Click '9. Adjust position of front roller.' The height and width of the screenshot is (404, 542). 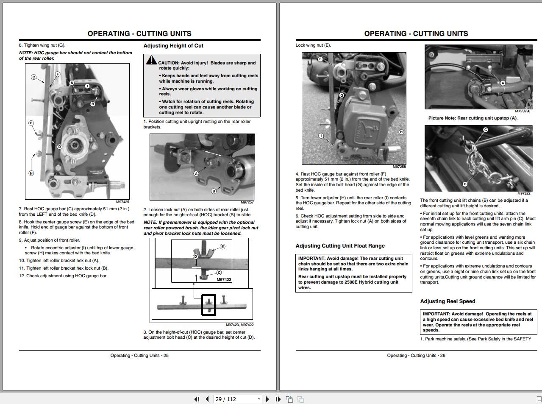(x=50, y=240)
